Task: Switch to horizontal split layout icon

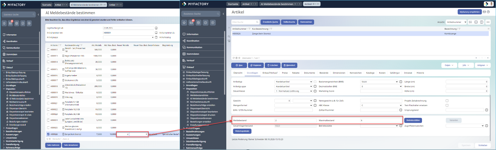Action: (x=476, y=22)
